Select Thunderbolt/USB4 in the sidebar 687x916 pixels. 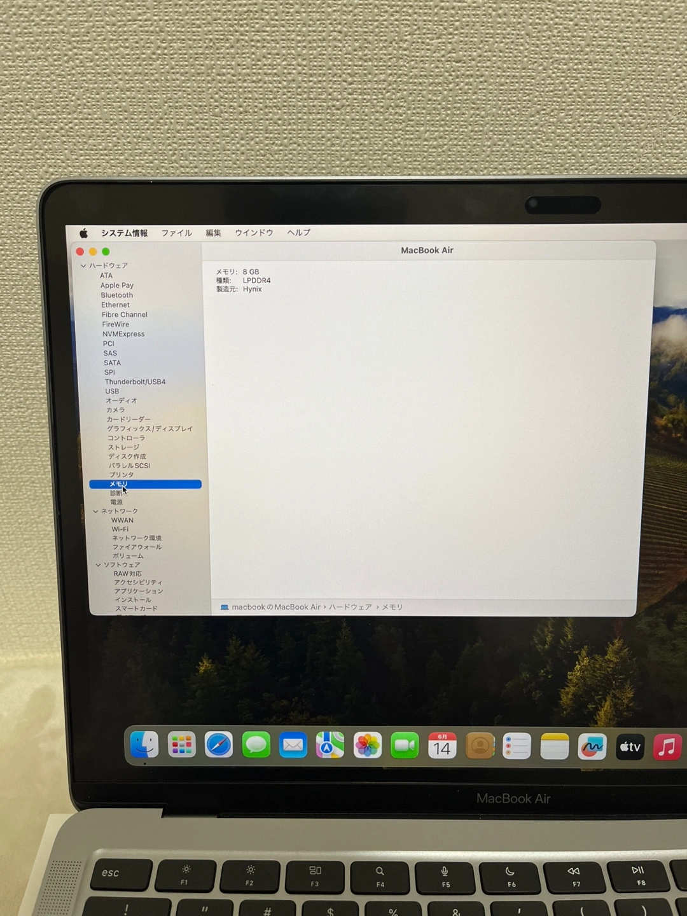point(135,382)
